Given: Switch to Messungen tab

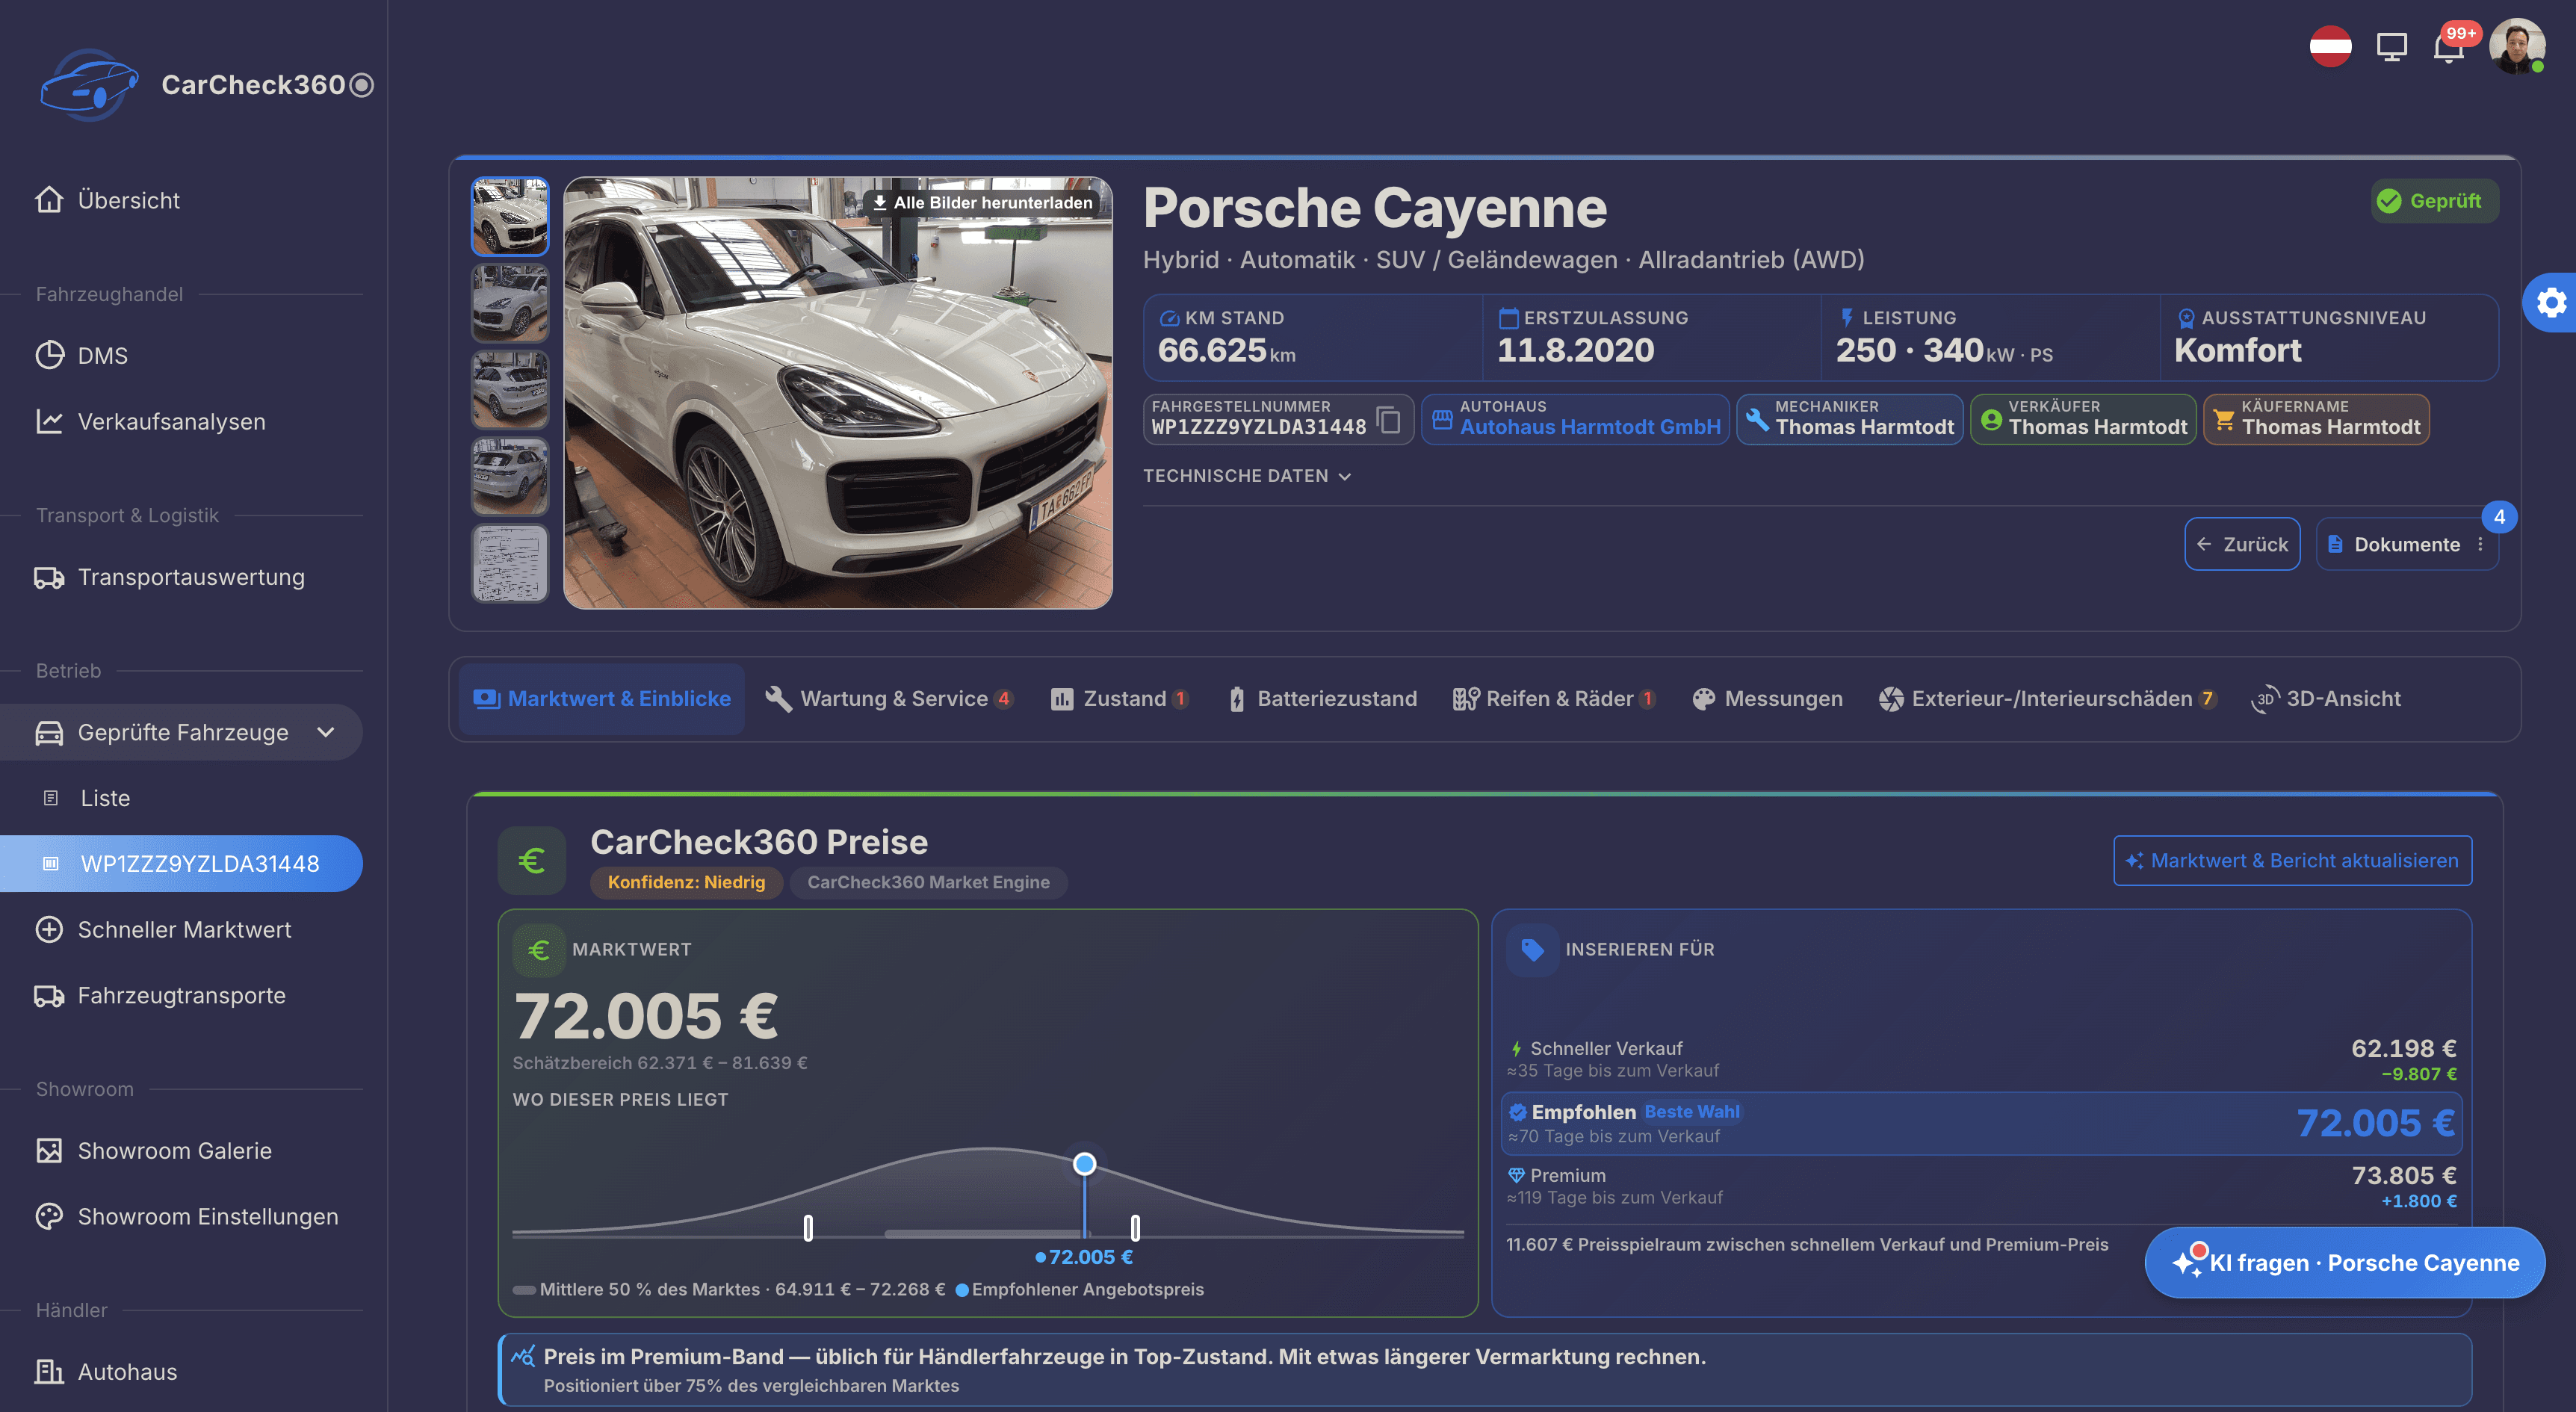Looking at the screenshot, I should (x=1767, y=699).
